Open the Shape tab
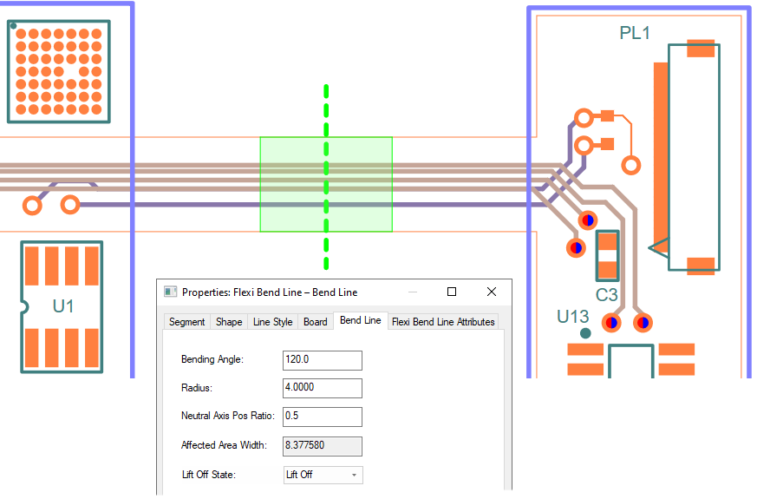The height and width of the screenshot is (499, 757). pos(229,322)
